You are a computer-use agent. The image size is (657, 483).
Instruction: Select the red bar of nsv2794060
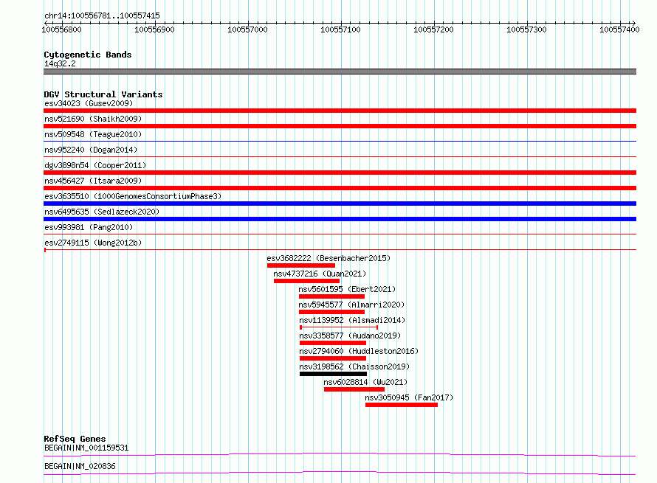click(x=333, y=358)
